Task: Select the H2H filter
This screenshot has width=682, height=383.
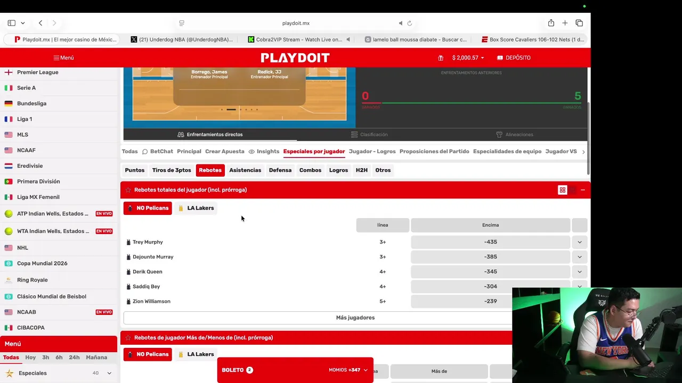Action: pos(362,170)
